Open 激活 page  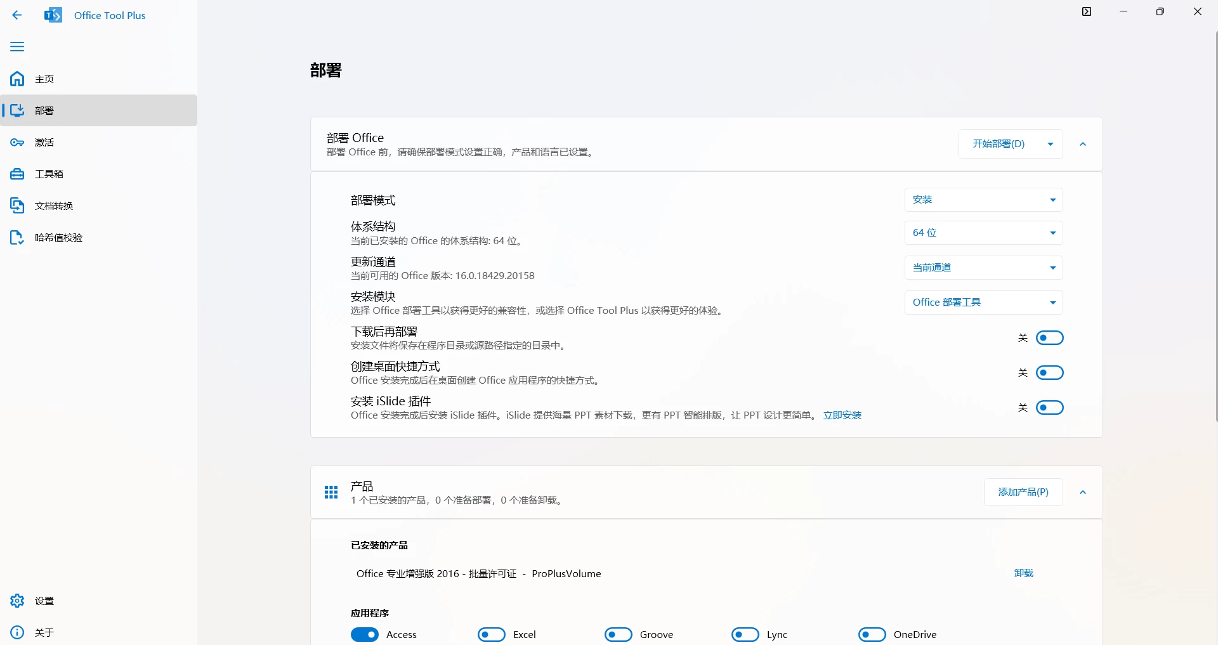(x=99, y=142)
